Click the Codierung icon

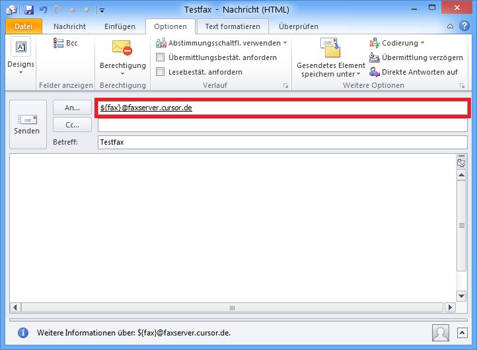375,43
